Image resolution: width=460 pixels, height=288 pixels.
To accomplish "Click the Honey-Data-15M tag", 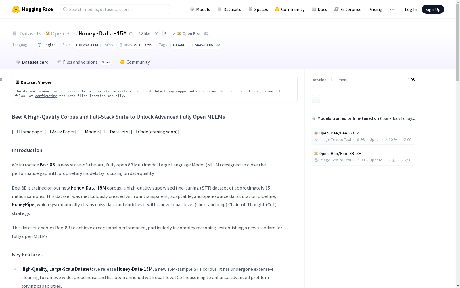I will pyautogui.click(x=206, y=45).
